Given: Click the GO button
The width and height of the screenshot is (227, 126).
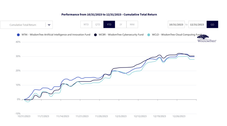Looking at the screenshot, I should [212, 24].
